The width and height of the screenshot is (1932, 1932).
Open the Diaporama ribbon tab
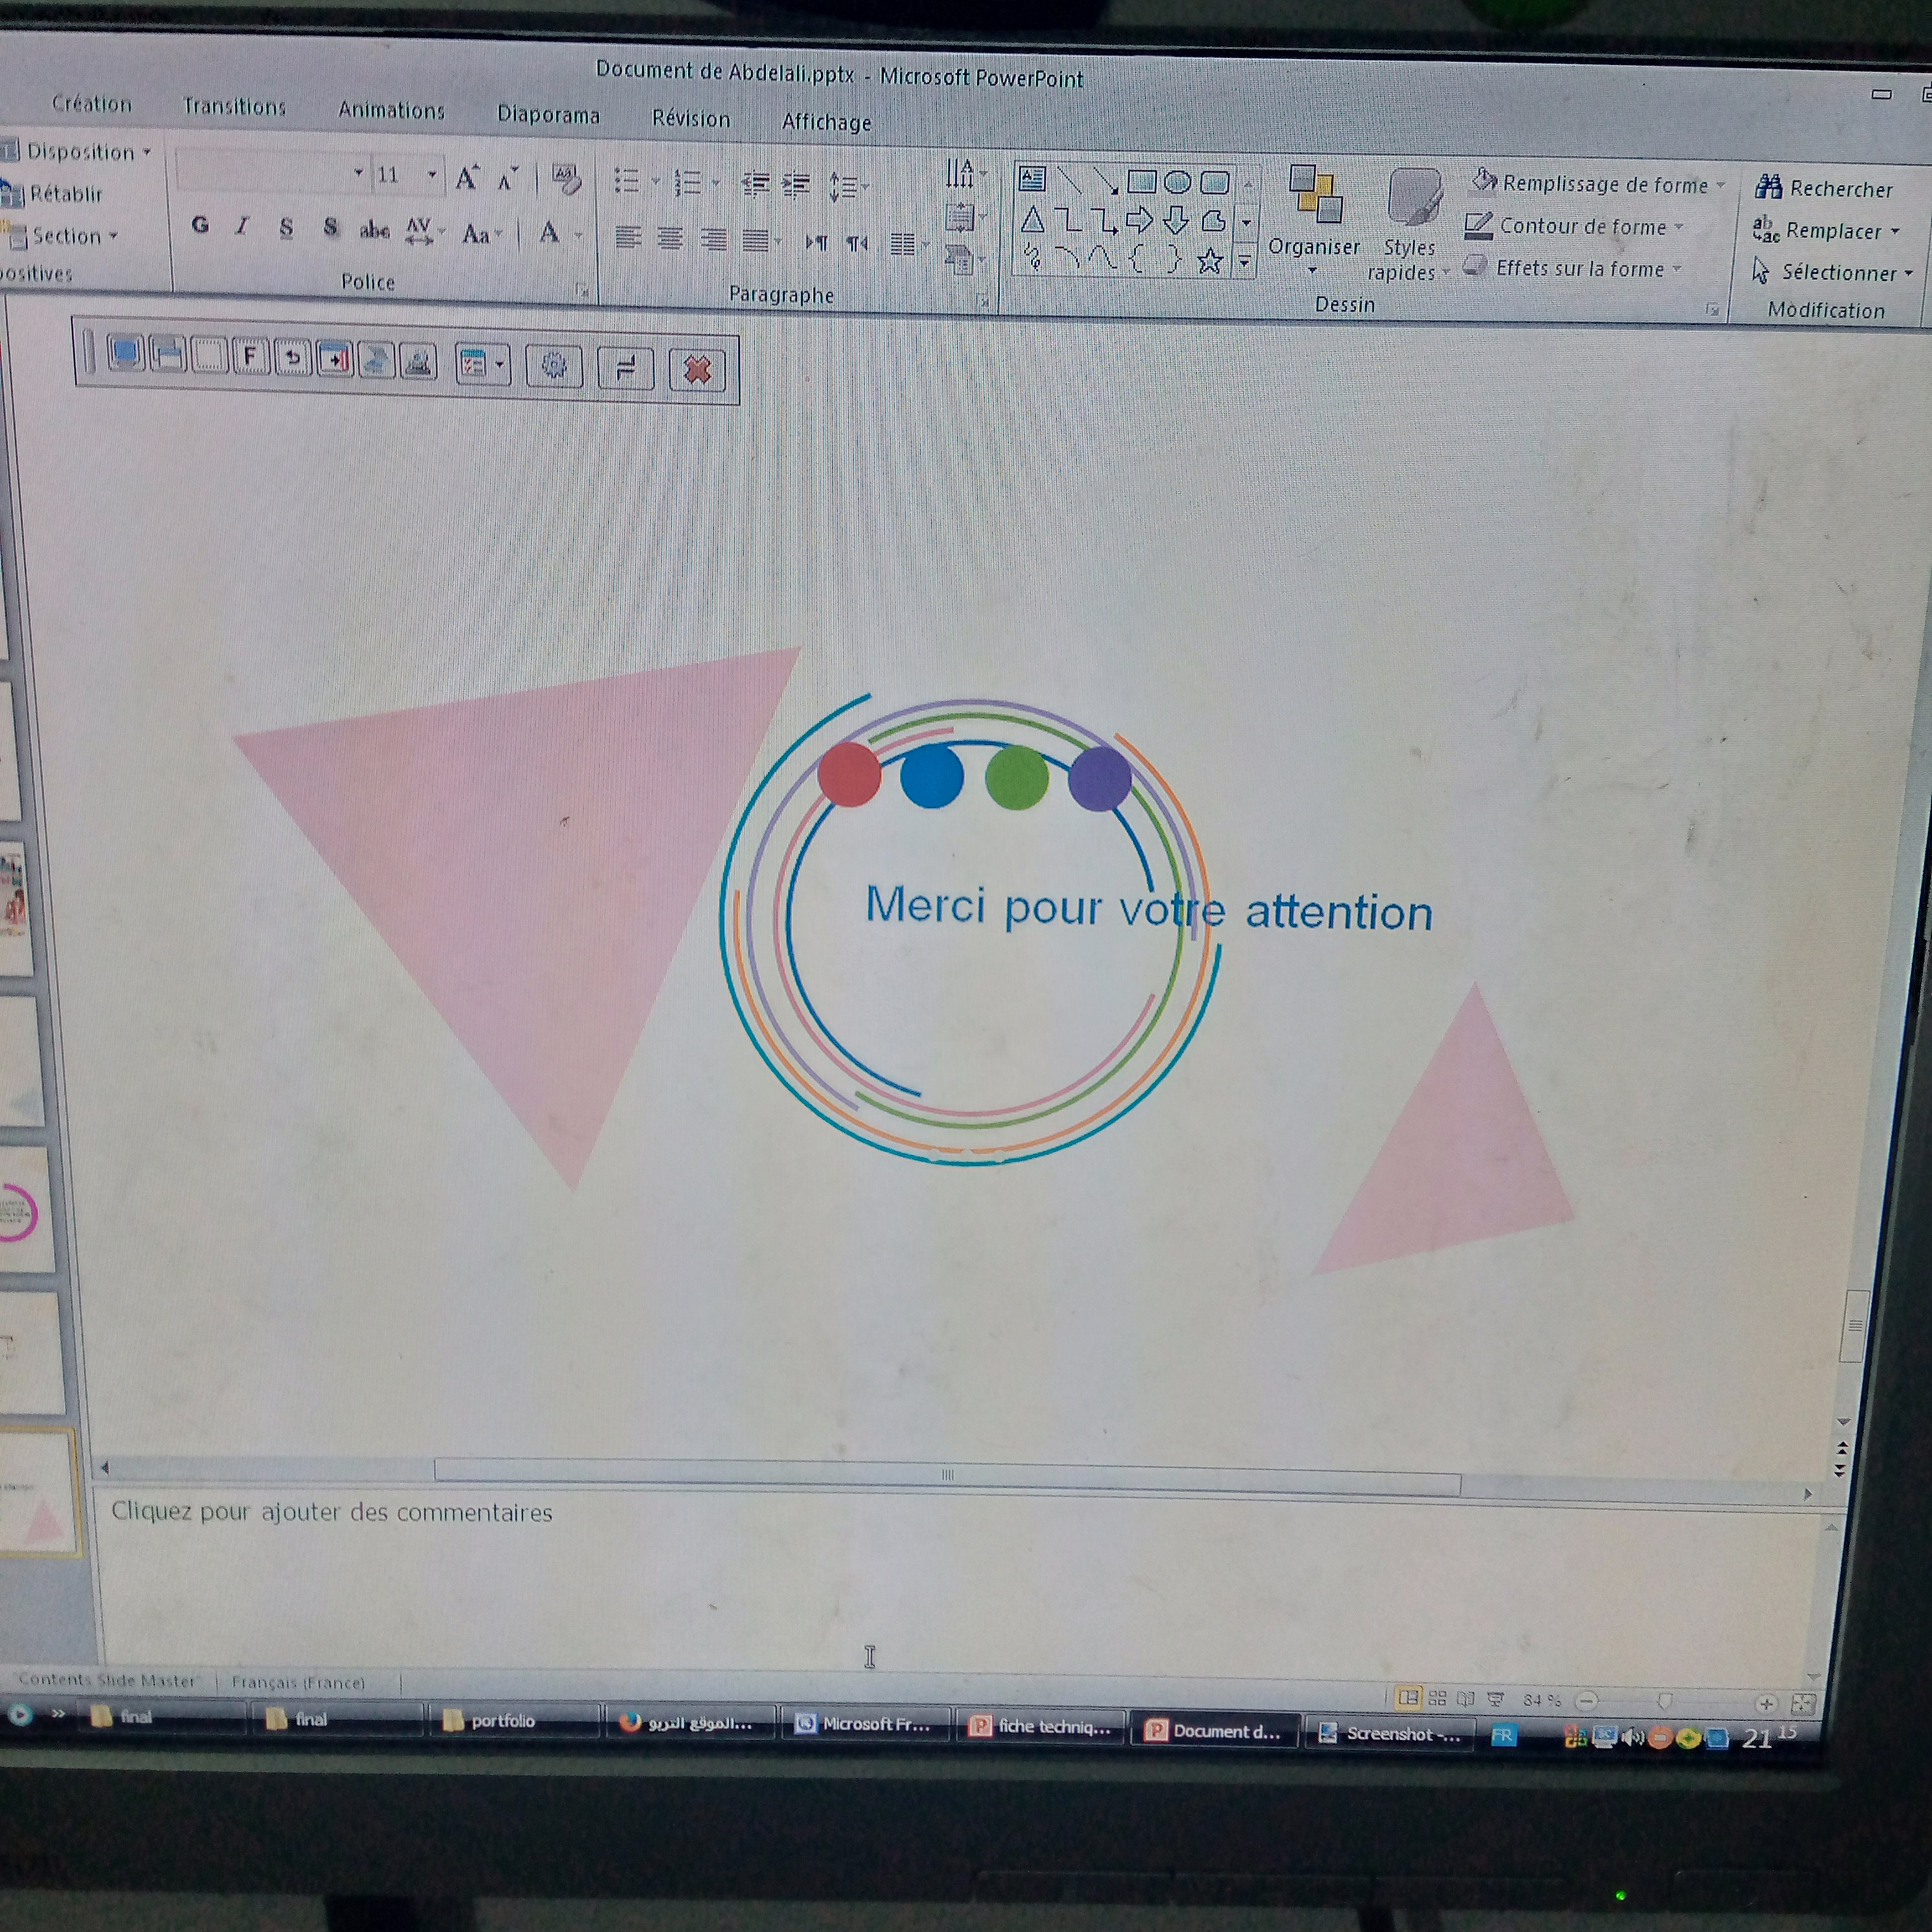548,115
